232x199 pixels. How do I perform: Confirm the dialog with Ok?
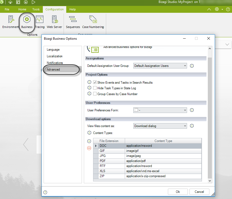click(178, 192)
